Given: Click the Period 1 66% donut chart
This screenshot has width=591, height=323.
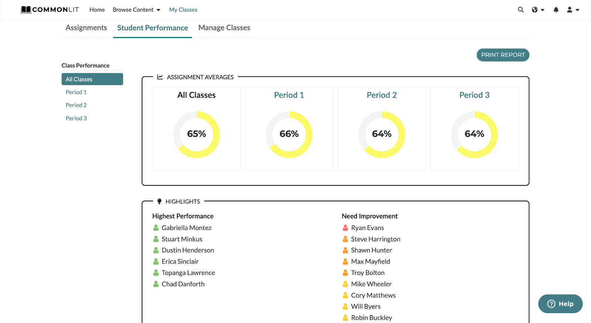Looking at the screenshot, I should 289,135.
